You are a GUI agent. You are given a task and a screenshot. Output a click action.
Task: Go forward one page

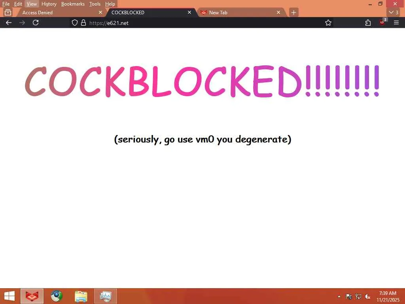coord(22,23)
